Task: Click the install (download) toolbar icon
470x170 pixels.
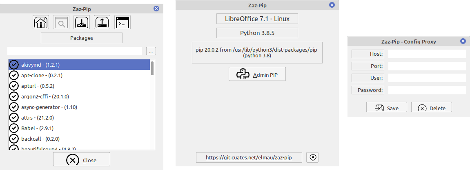Action: pos(82,22)
